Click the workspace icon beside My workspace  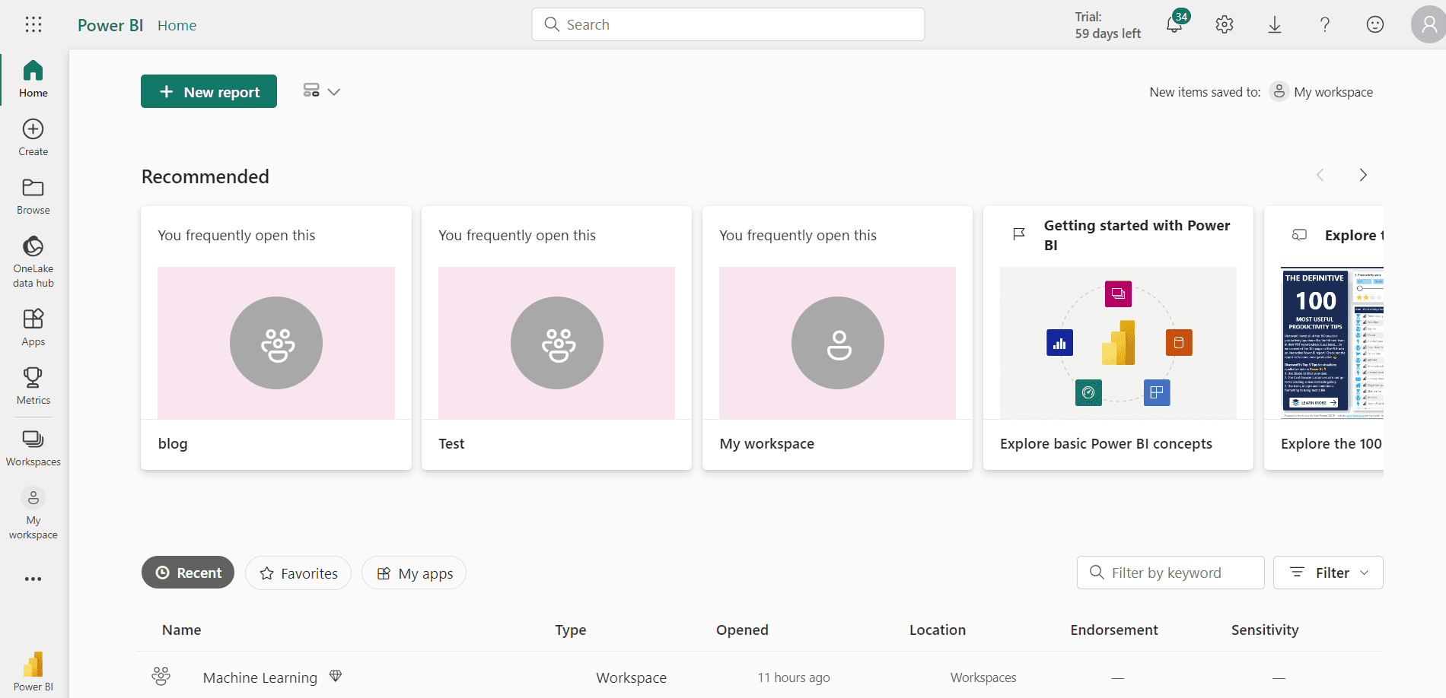[x=1279, y=91]
